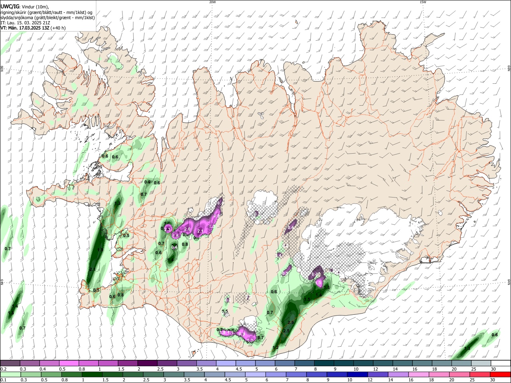Click bottom legend dark green swatch between 1 and 1.5

click(x=92, y=374)
